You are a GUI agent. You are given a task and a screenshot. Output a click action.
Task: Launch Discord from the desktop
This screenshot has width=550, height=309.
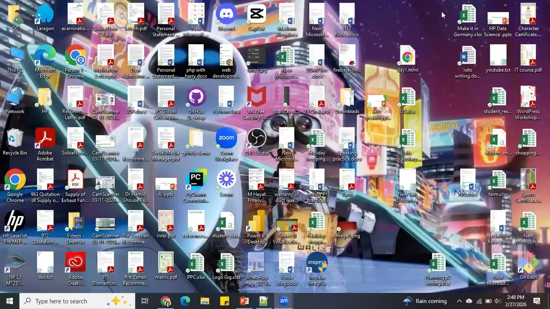tap(226, 18)
